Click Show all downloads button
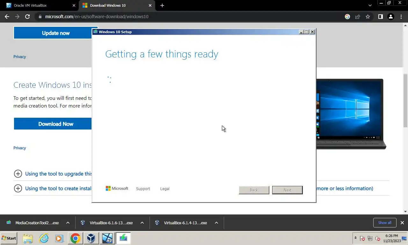The height and width of the screenshot is (245, 408). point(385,223)
